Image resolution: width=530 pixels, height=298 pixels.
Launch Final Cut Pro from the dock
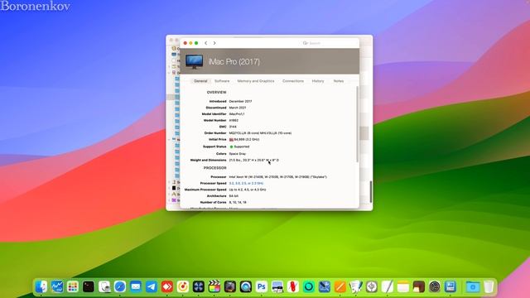point(214,287)
